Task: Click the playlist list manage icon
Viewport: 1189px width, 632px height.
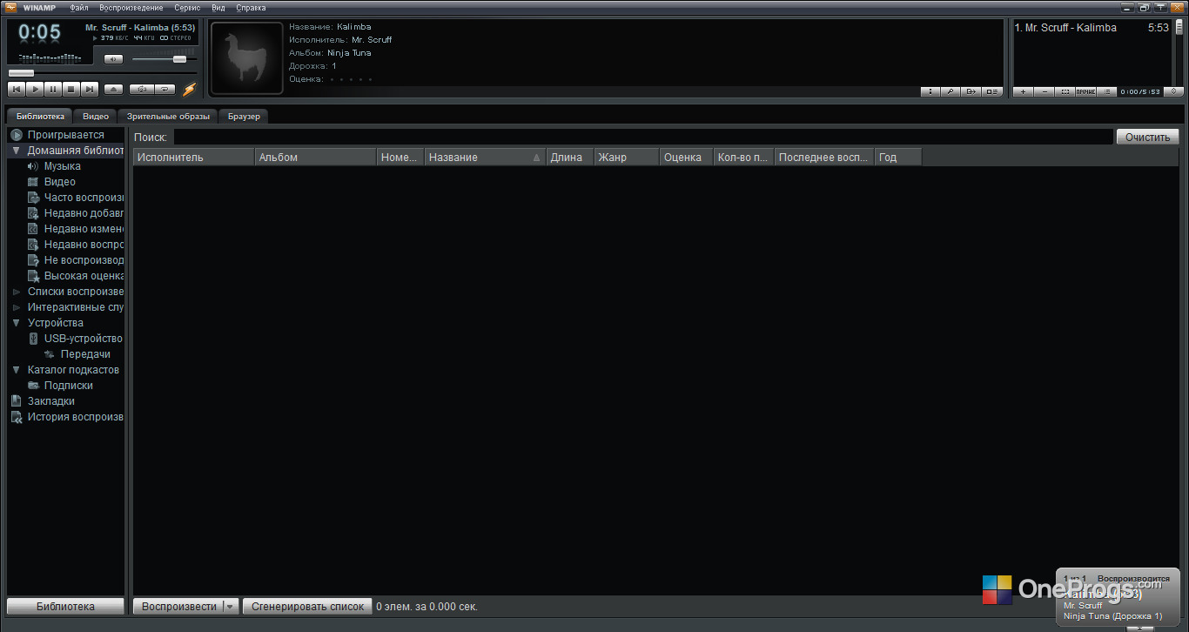Action: tap(1107, 91)
